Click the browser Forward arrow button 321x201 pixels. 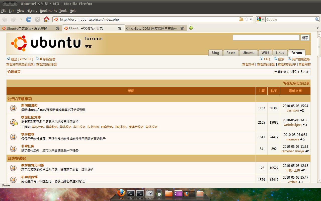(x=14, y=19)
